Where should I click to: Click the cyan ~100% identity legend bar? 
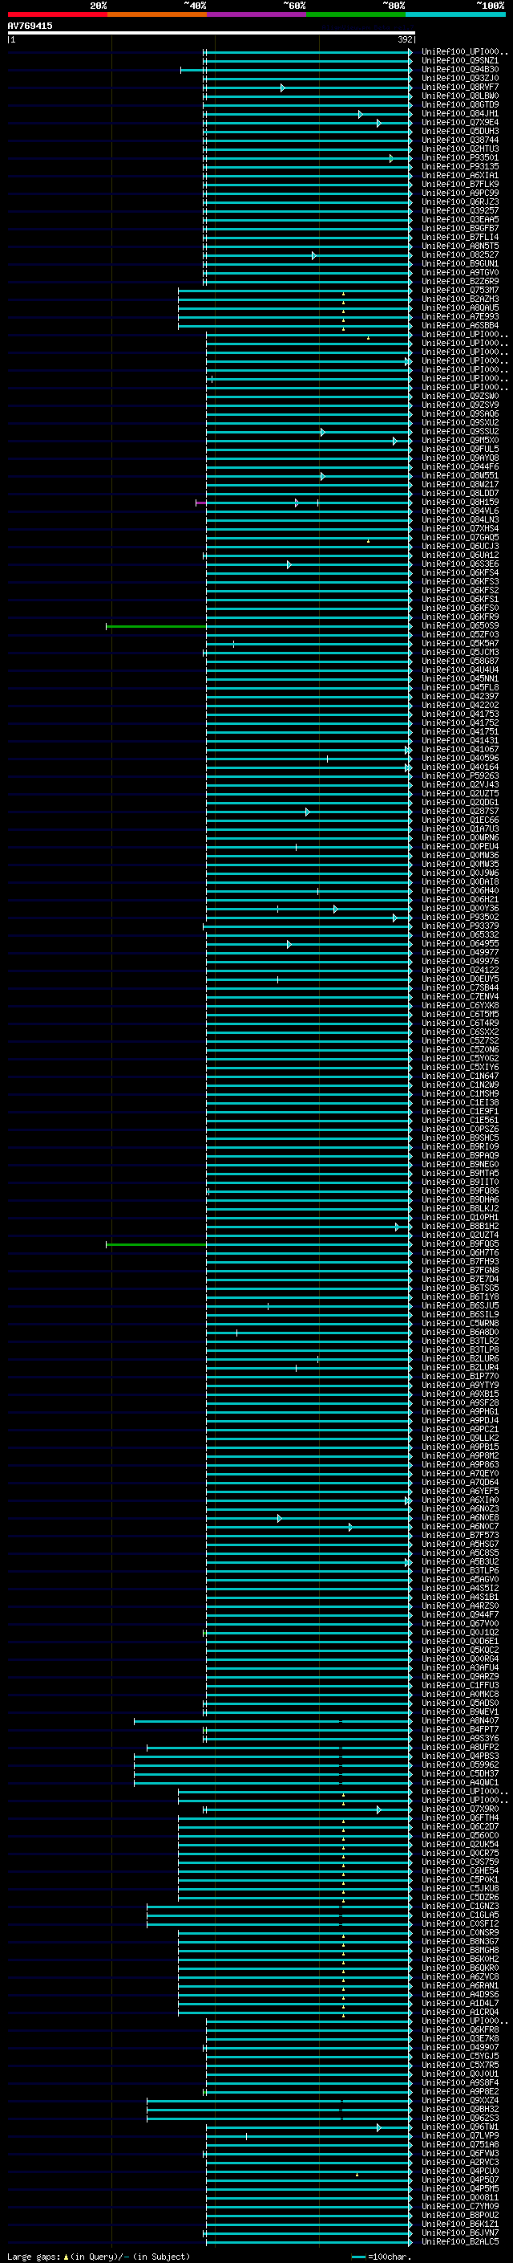[456, 14]
